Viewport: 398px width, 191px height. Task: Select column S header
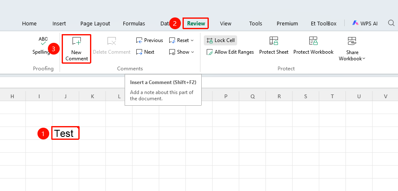(x=305, y=96)
